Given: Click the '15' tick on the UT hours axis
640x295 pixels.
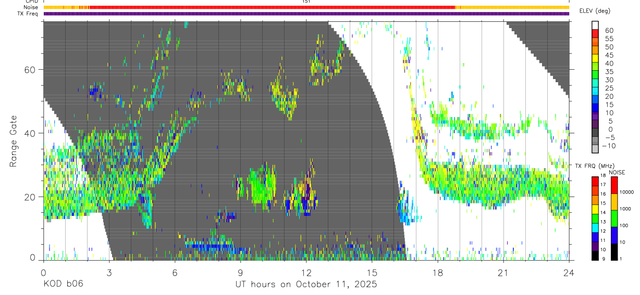Looking at the screenshot, I should [x=372, y=272].
